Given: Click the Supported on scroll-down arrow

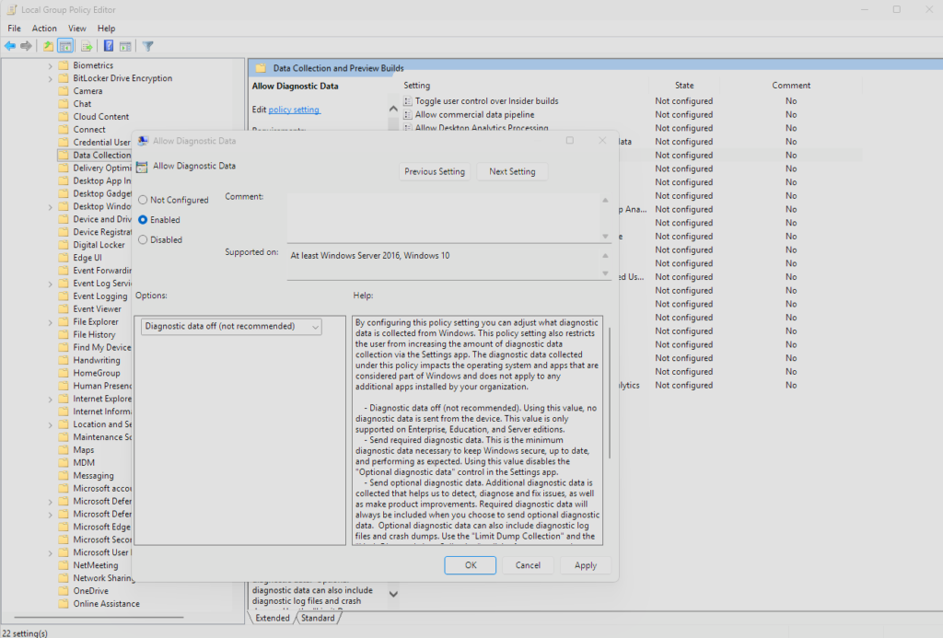Looking at the screenshot, I should pos(606,273).
